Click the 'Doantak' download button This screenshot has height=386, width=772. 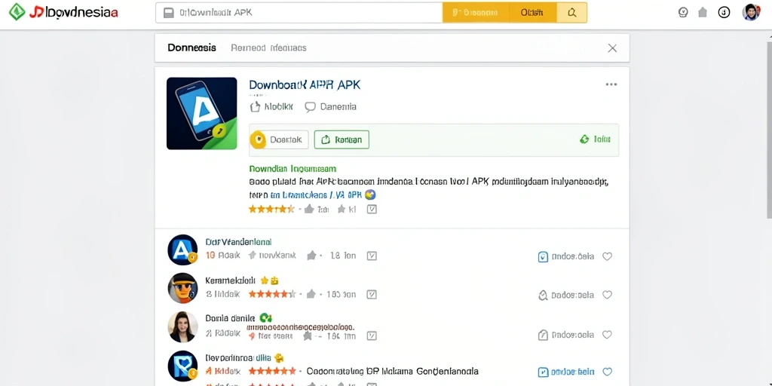click(x=279, y=139)
